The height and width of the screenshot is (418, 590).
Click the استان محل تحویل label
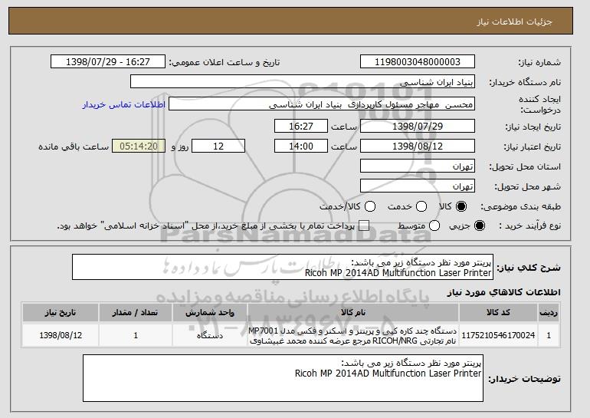[x=525, y=166]
